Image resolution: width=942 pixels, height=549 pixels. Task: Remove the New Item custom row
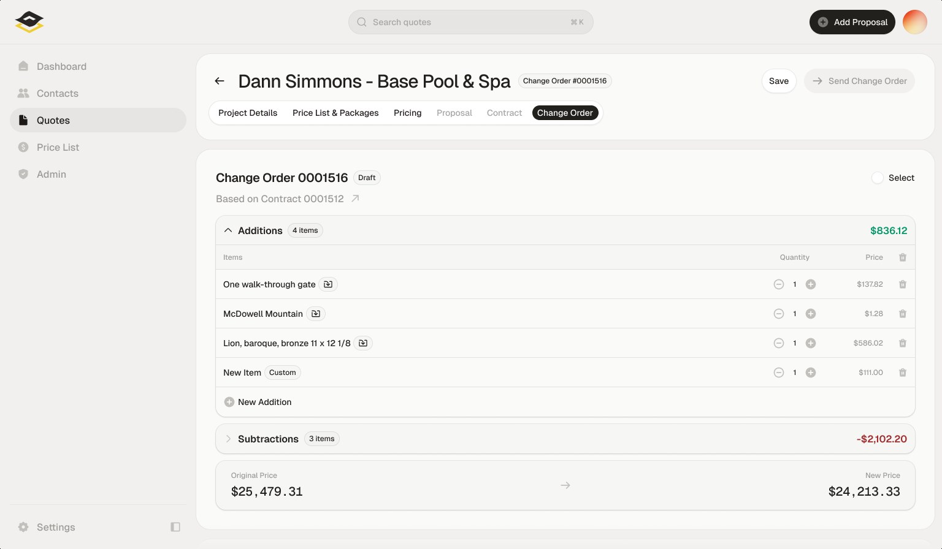[903, 373]
